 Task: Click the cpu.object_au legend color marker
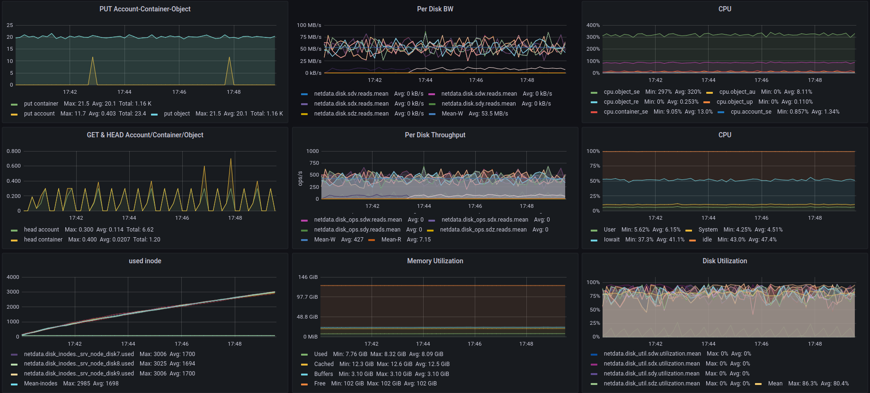pyautogui.click(x=710, y=92)
